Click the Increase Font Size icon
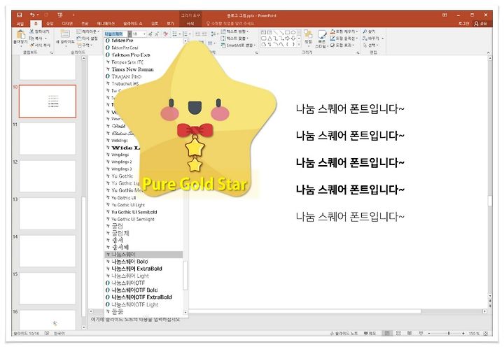This screenshot has height=347, width=504. coord(150,34)
